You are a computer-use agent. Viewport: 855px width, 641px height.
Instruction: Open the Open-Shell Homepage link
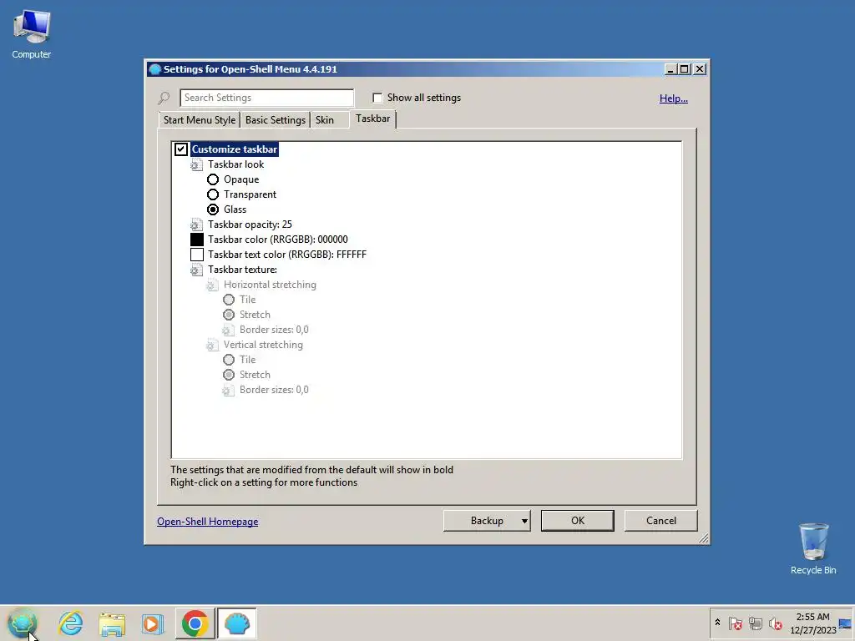pos(208,522)
